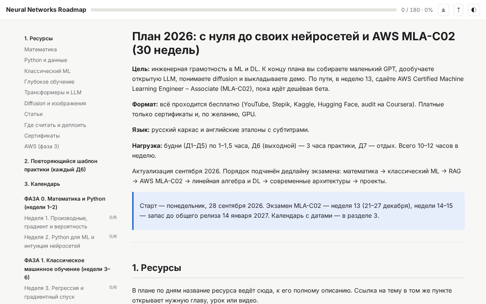
Task: Click the blue callout starting 'Старт — понедельник'
Action: pyautogui.click(x=298, y=211)
